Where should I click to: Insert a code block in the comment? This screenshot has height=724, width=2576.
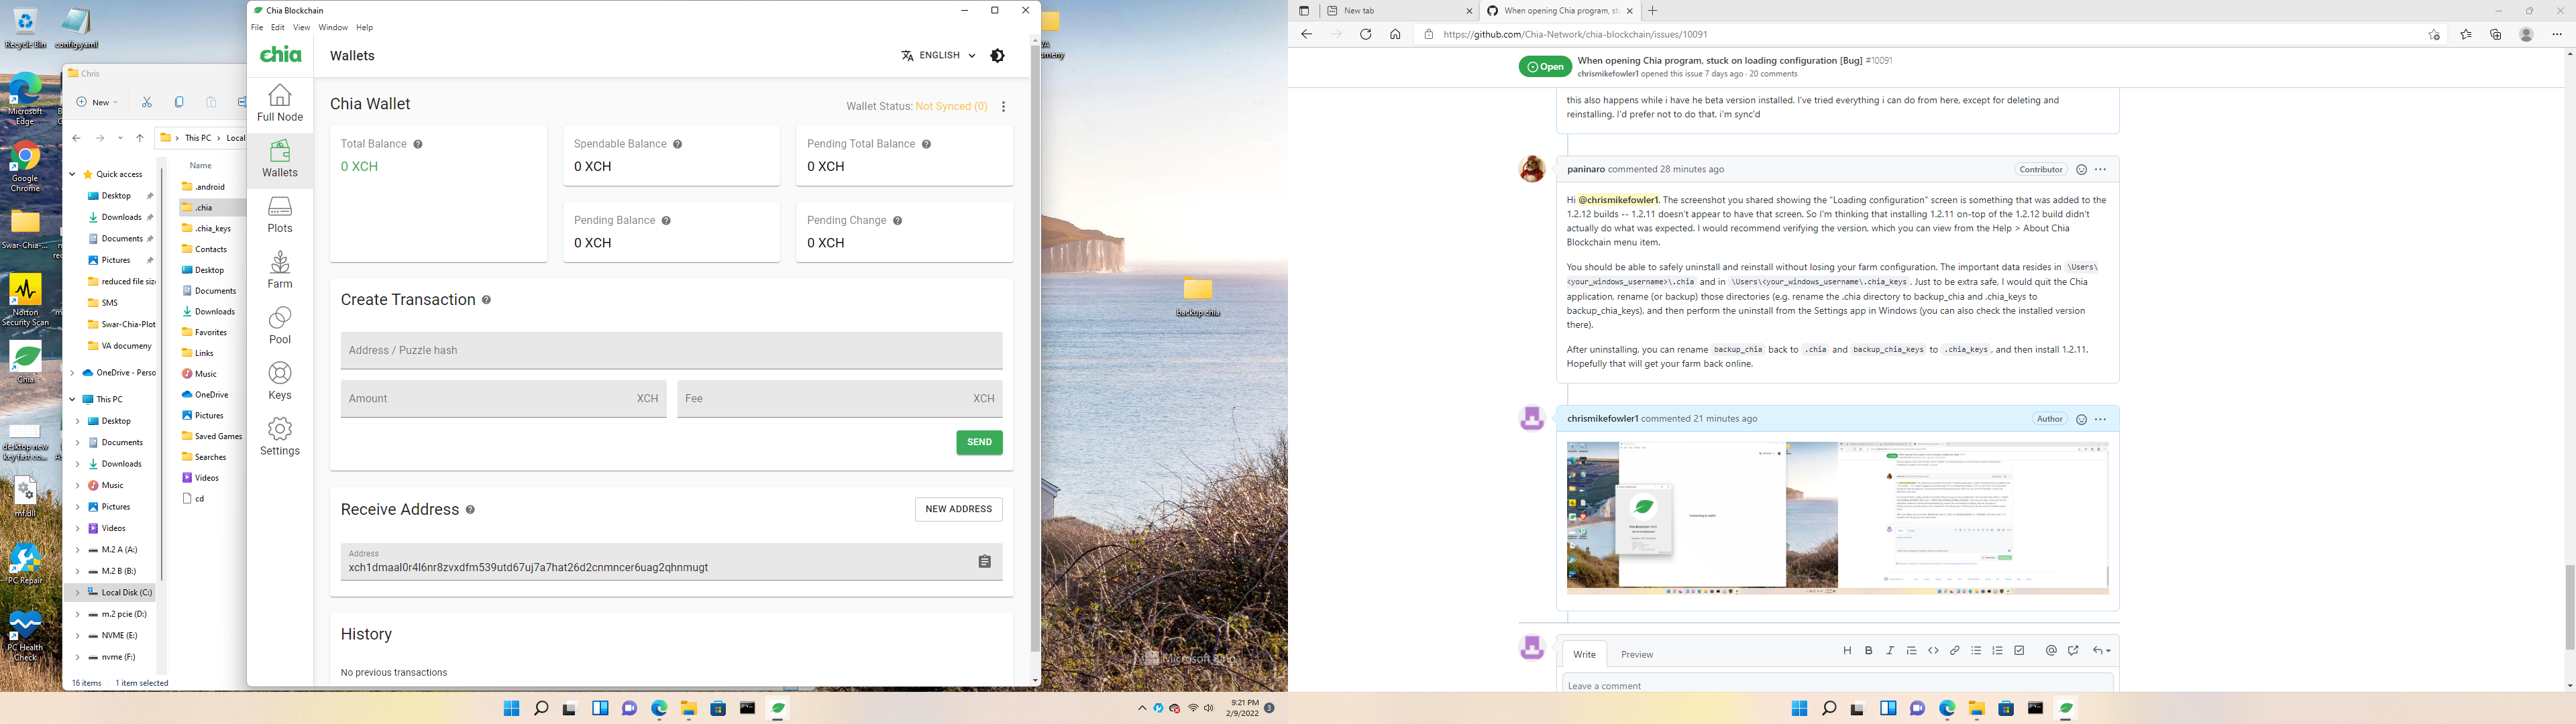1933,650
